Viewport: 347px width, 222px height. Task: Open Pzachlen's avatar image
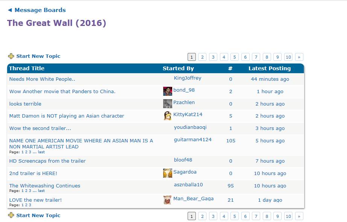coord(168,104)
